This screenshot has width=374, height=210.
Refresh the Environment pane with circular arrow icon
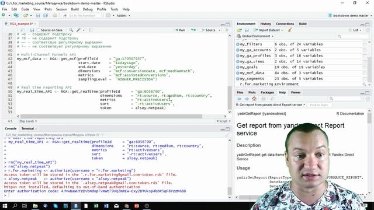[x=368, y=30]
